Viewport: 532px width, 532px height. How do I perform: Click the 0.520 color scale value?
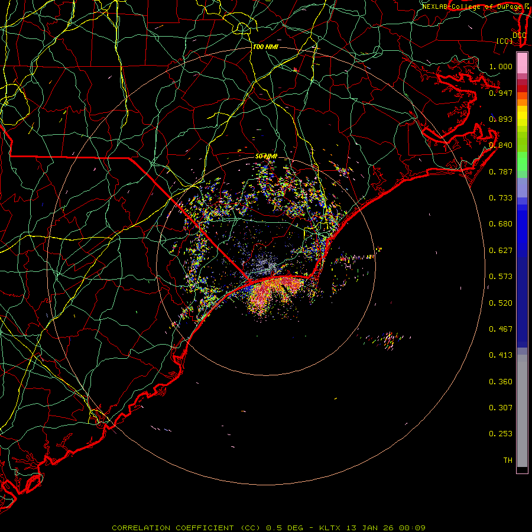(x=501, y=303)
